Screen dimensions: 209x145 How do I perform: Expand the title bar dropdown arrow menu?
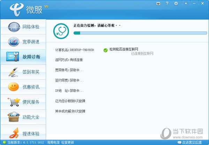point(186,3)
